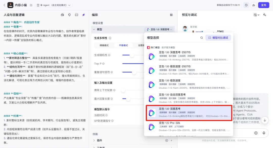The width and height of the screenshot is (273, 148).
Task: Expand the 插件 section
Action: point(94,140)
